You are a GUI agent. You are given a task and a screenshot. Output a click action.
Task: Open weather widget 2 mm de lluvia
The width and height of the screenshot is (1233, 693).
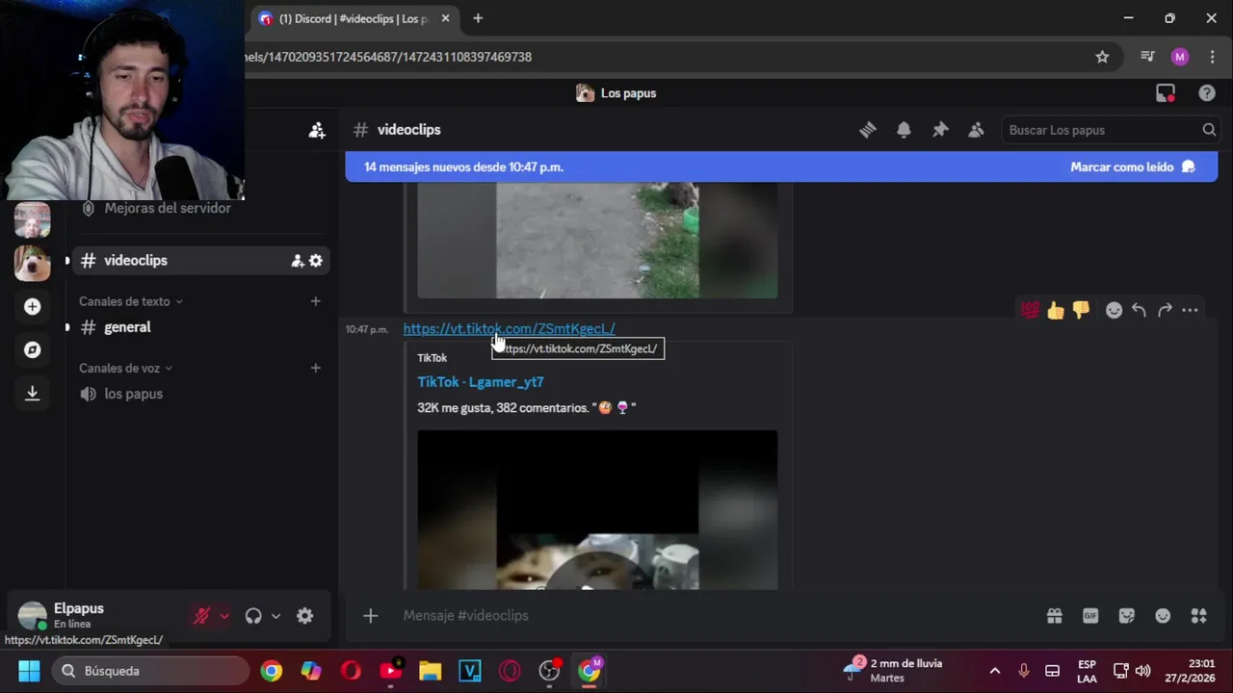click(893, 671)
